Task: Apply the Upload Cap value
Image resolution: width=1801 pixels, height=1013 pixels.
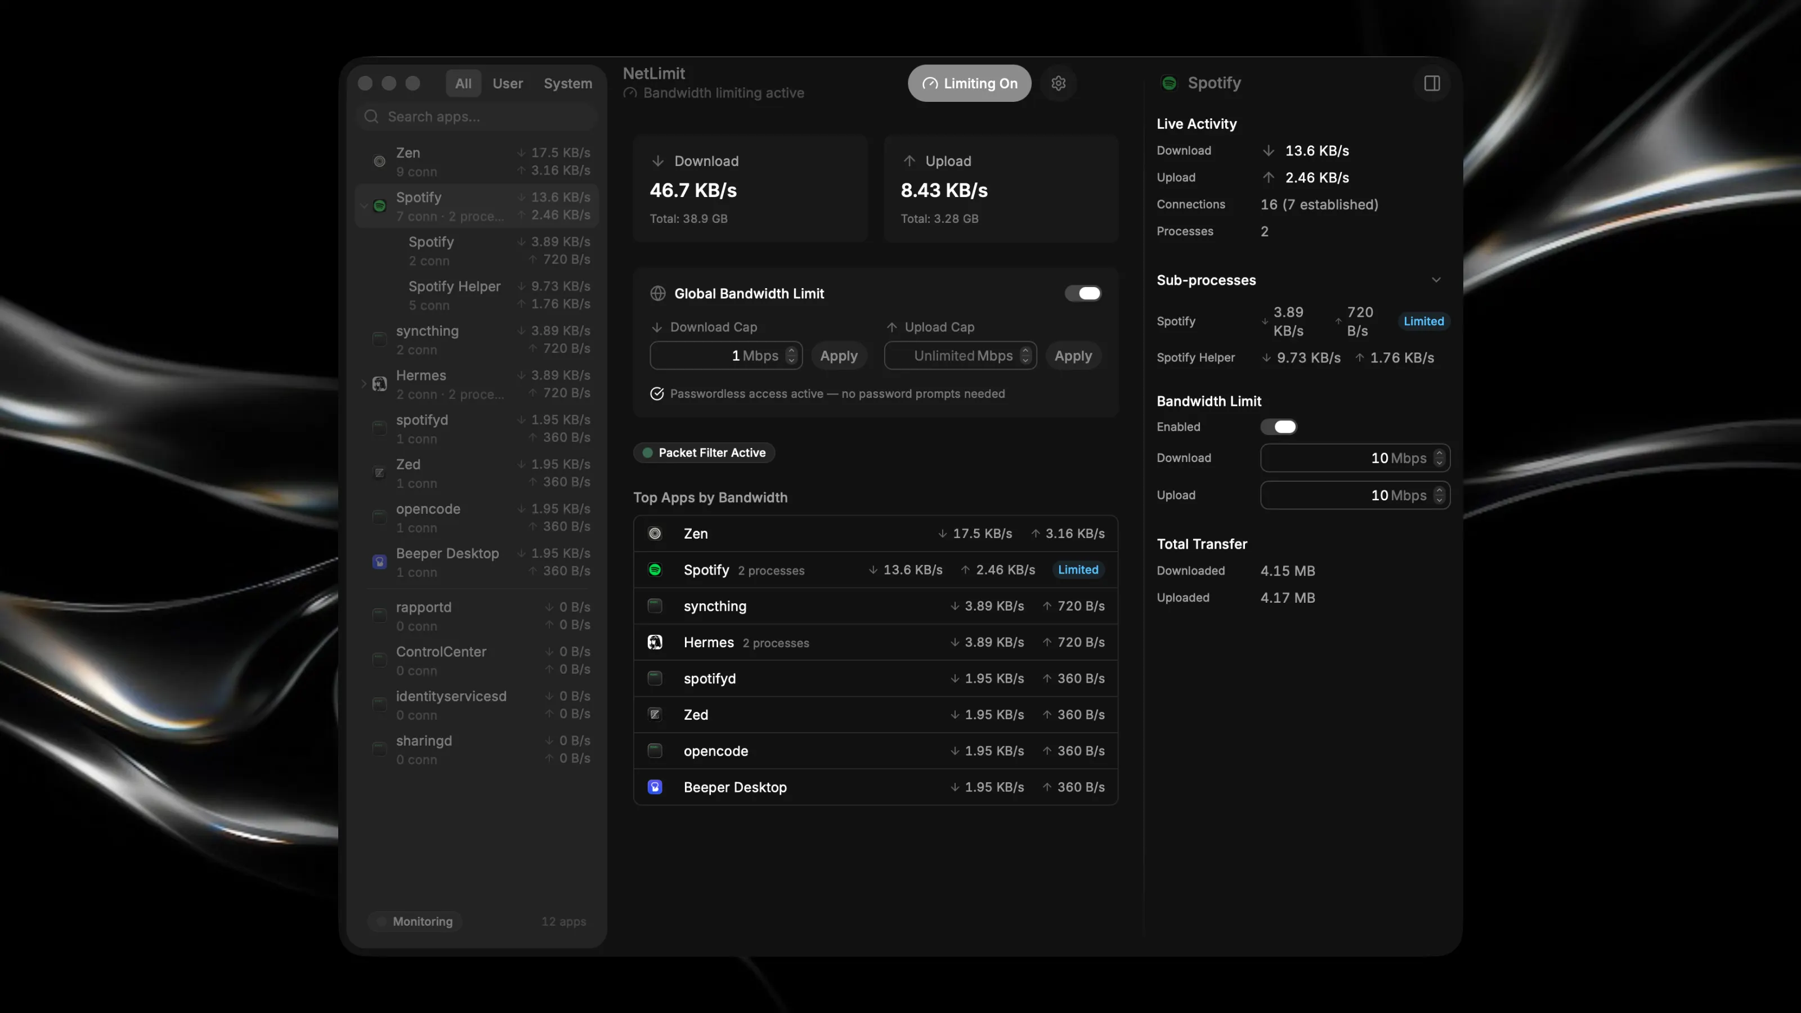Action: (1073, 356)
